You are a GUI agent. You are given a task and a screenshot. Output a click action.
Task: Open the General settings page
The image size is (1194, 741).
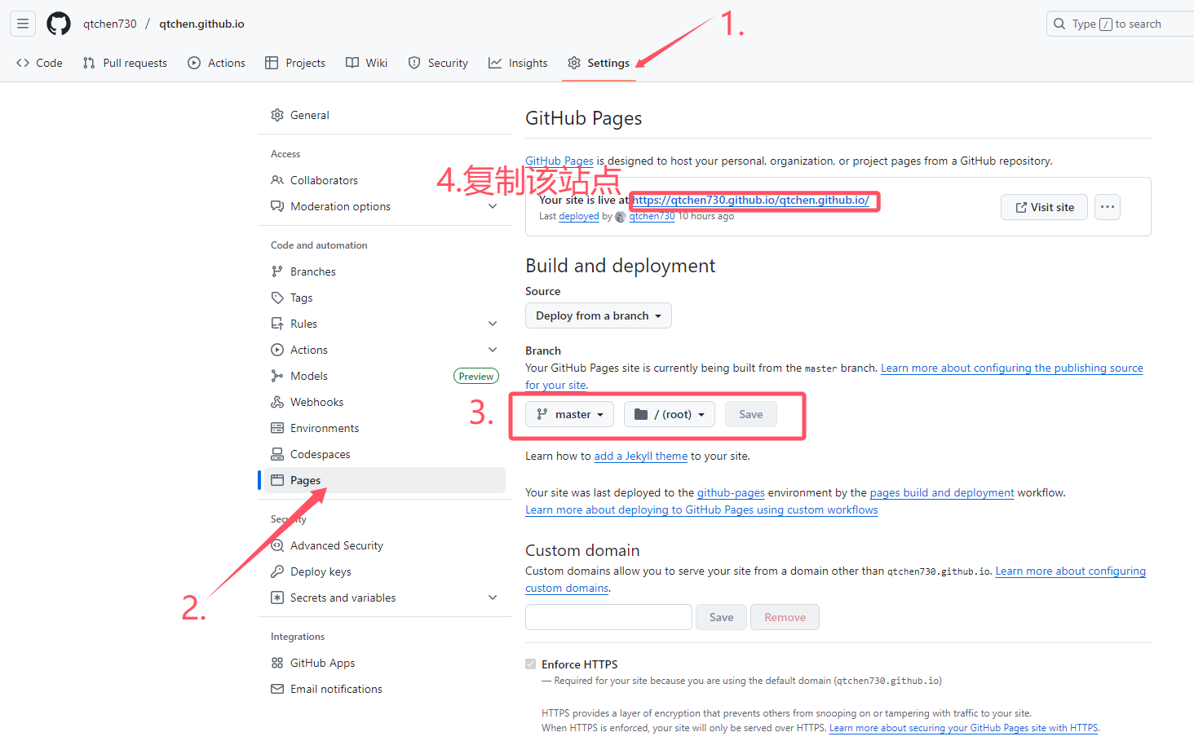tap(385, 115)
